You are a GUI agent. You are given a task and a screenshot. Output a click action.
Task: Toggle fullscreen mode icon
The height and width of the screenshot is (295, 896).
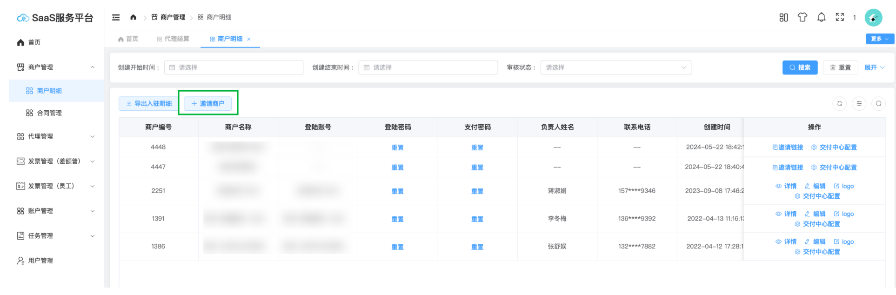click(840, 17)
